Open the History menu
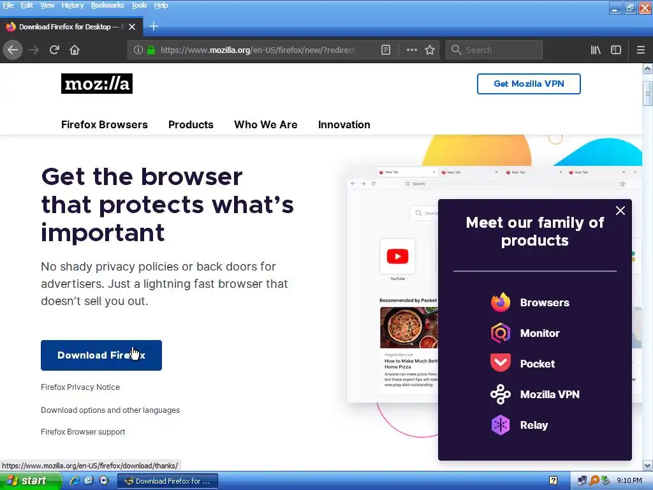 [x=73, y=5]
